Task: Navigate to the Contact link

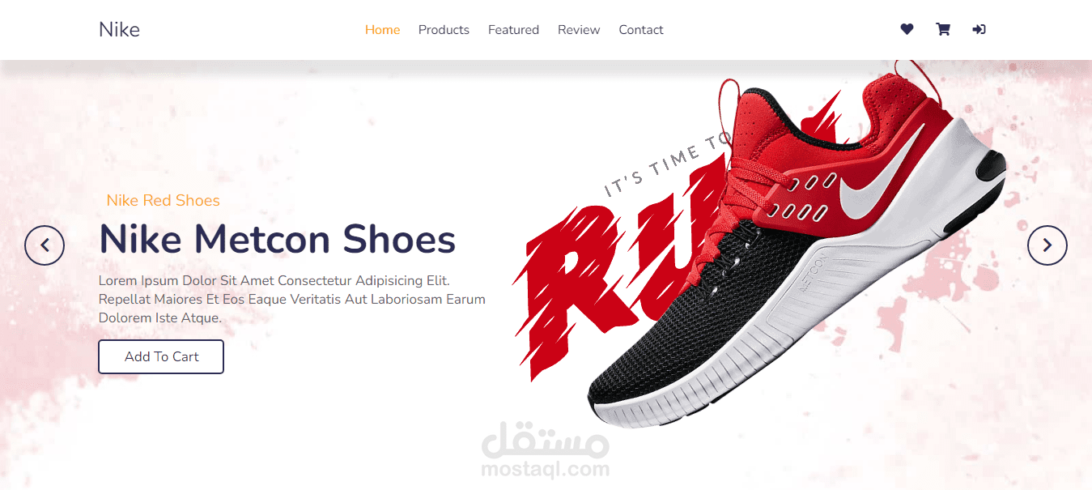Action: pyautogui.click(x=641, y=30)
